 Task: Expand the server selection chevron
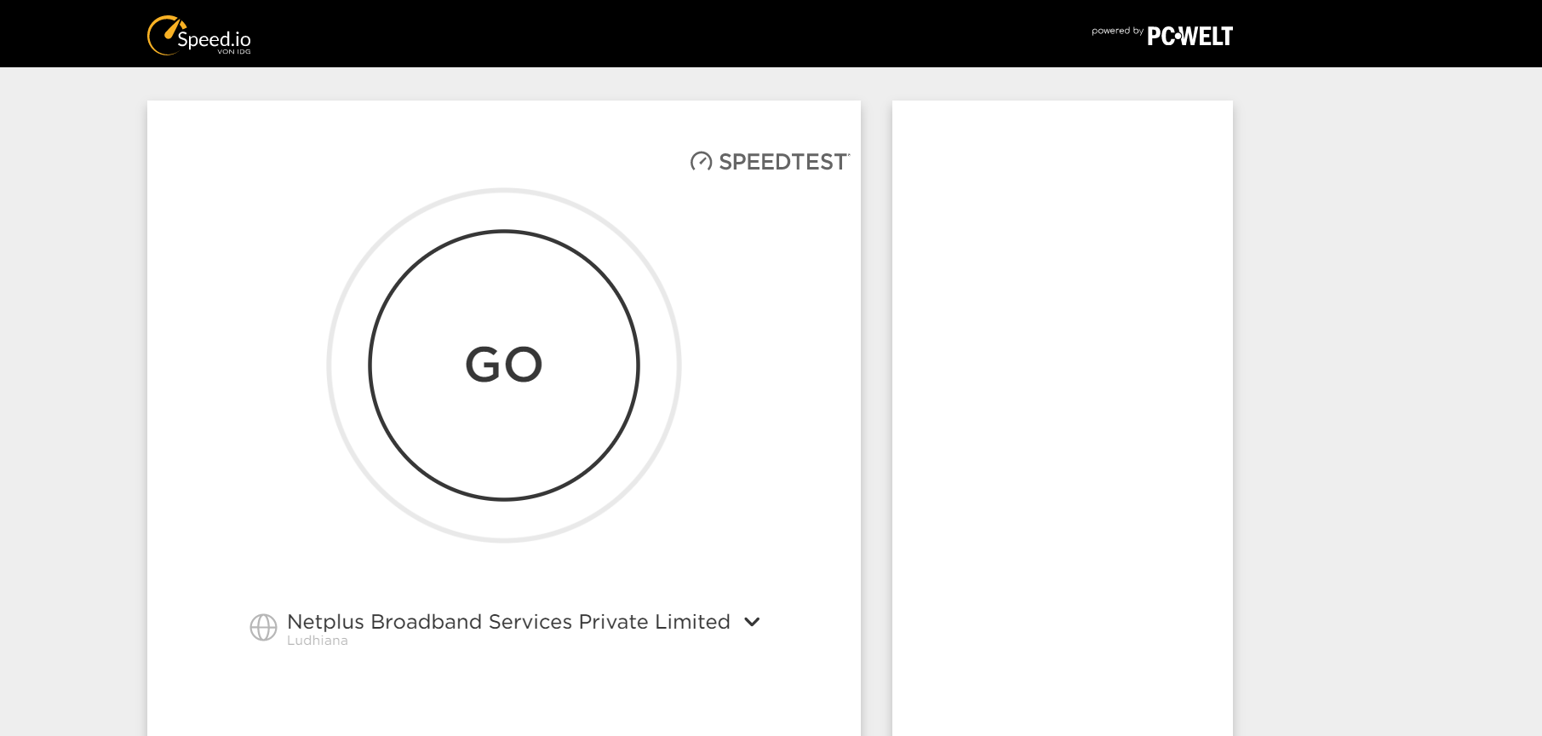point(752,623)
